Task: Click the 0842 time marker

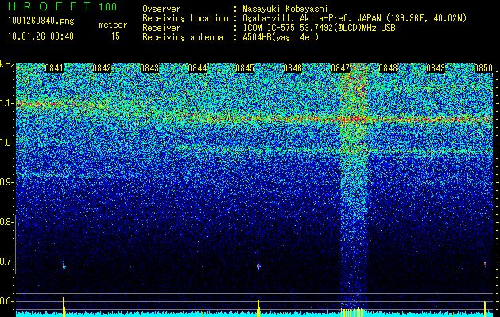Action: tap(102, 68)
